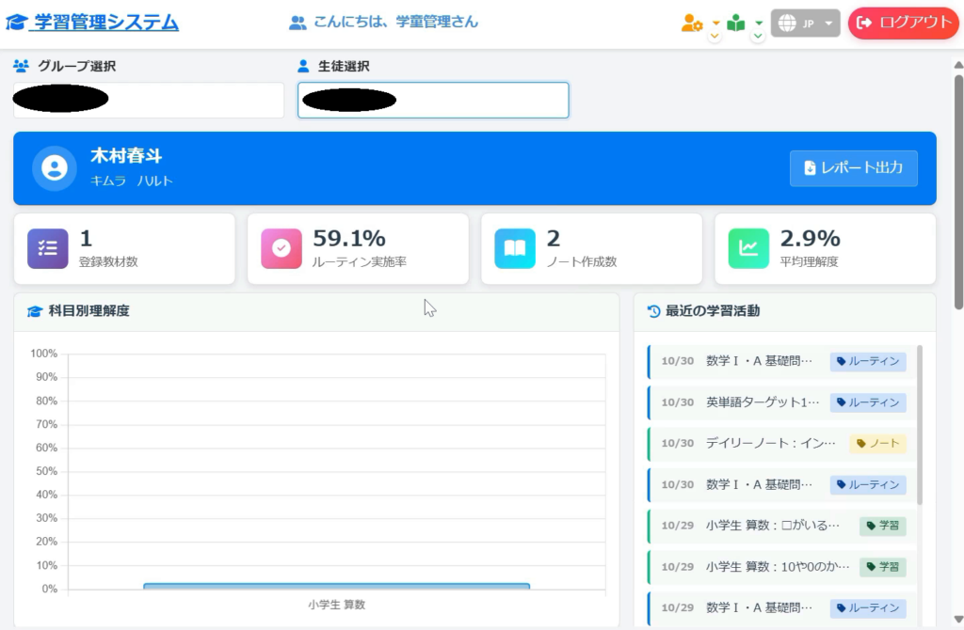Select 10/29 数学Ⅰ・A 基礎問 activity row

(x=780, y=607)
